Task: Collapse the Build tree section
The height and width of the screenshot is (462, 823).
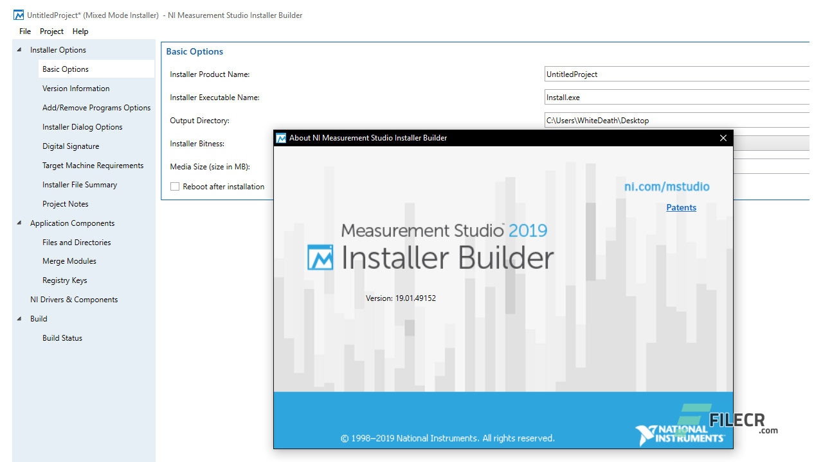Action: pyautogui.click(x=19, y=319)
